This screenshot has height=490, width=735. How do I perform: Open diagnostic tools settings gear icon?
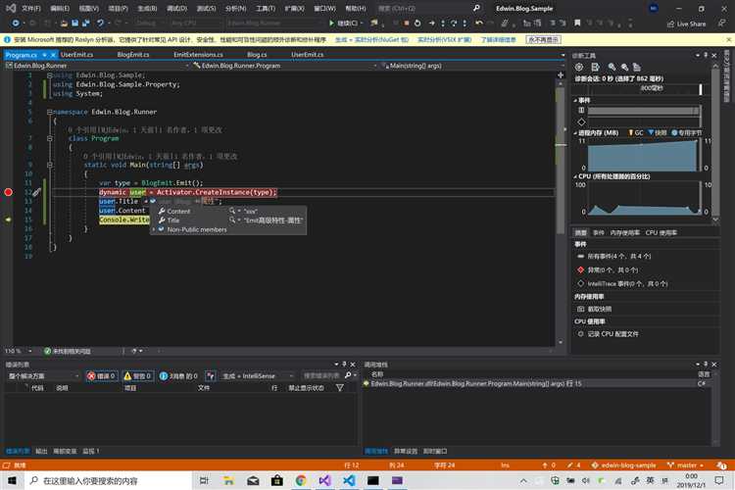[579, 67]
